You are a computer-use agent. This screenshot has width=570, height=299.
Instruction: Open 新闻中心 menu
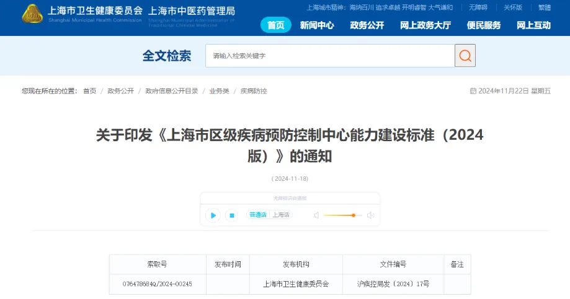pyautogui.click(x=317, y=25)
